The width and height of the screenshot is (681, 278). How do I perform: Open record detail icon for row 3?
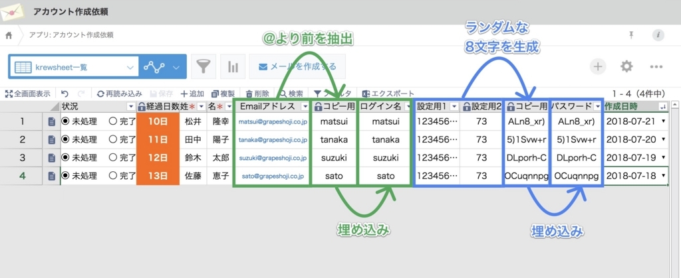click(51, 158)
